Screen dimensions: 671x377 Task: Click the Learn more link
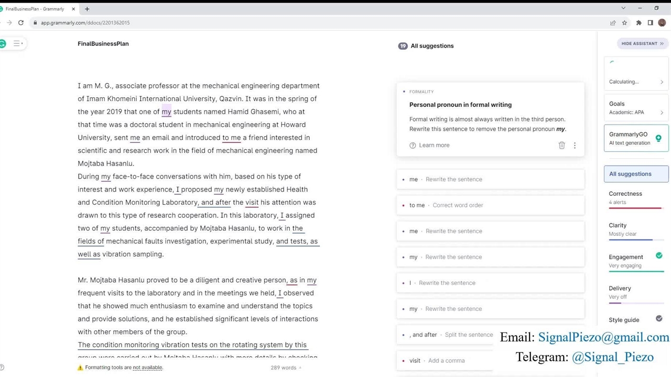click(x=434, y=146)
